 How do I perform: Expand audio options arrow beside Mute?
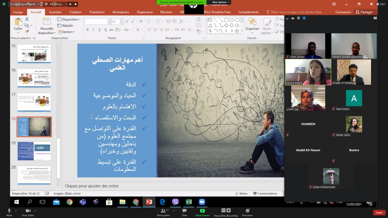[15, 210]
